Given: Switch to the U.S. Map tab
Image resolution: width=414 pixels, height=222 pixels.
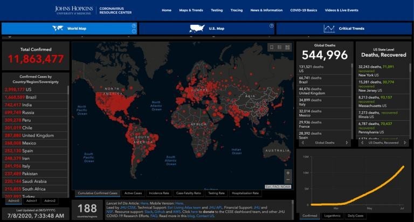Looking at the screenshot, I should (207, 28).
